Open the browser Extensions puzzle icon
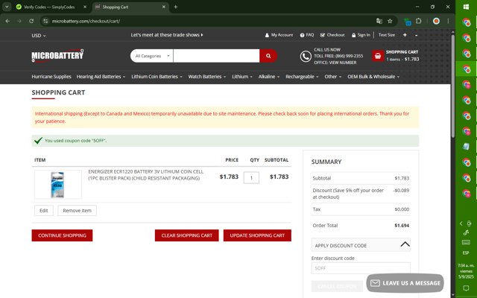The image size is (477, 298). [419, 21]
